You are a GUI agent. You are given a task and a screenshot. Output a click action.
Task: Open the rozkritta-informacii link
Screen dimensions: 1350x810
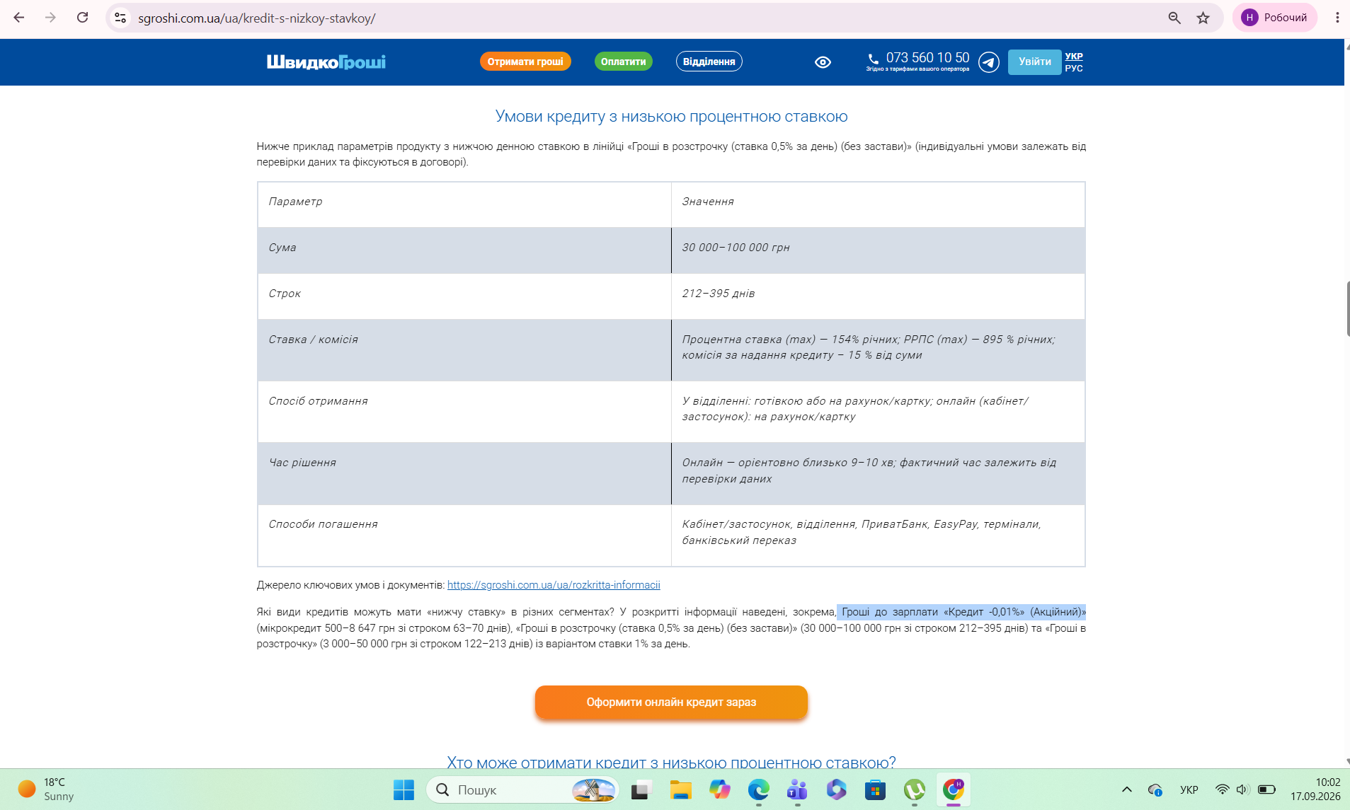(554, 585)
